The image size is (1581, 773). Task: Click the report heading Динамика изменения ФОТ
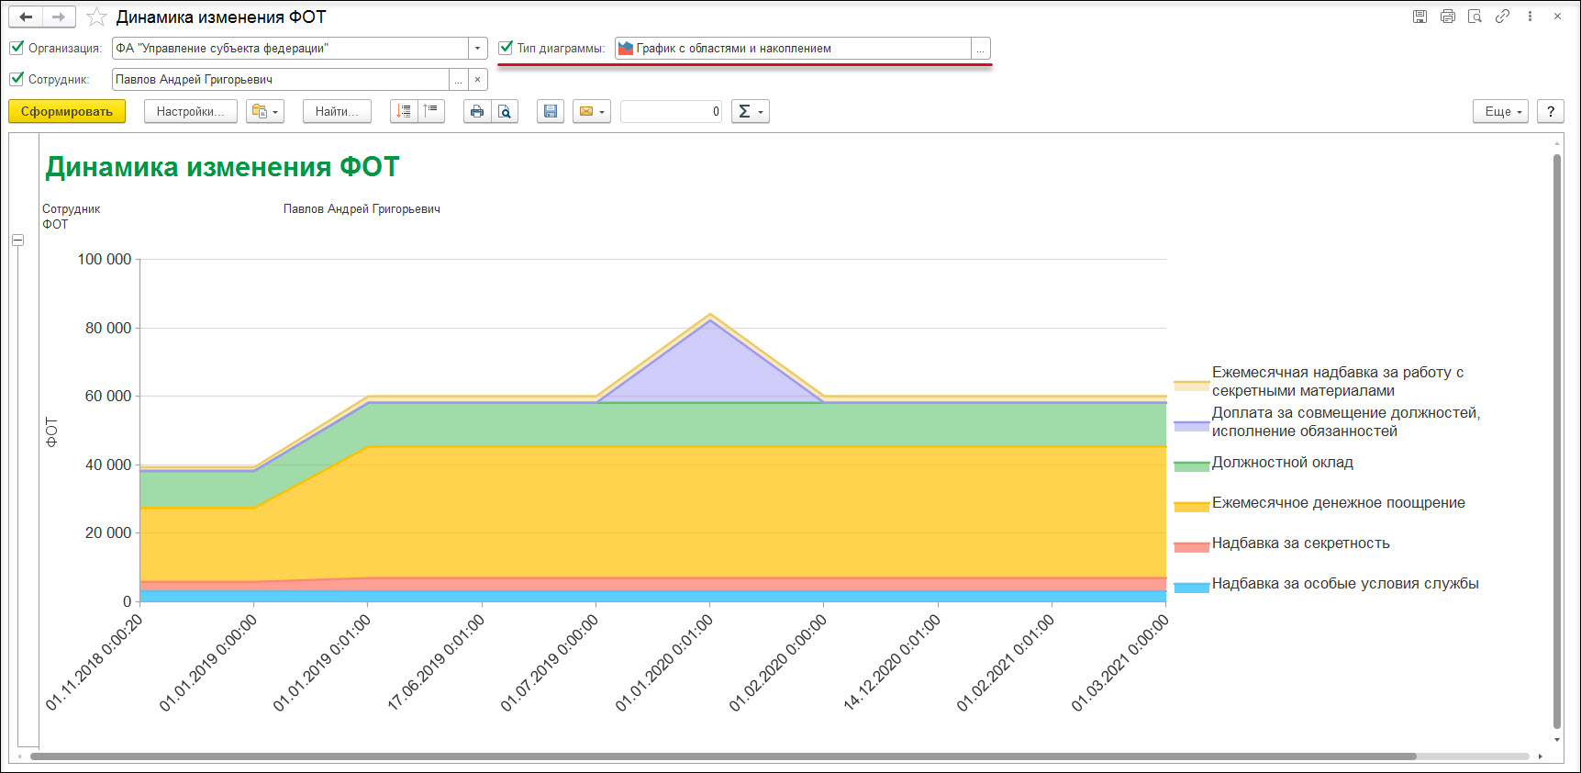tap(223, 167)
